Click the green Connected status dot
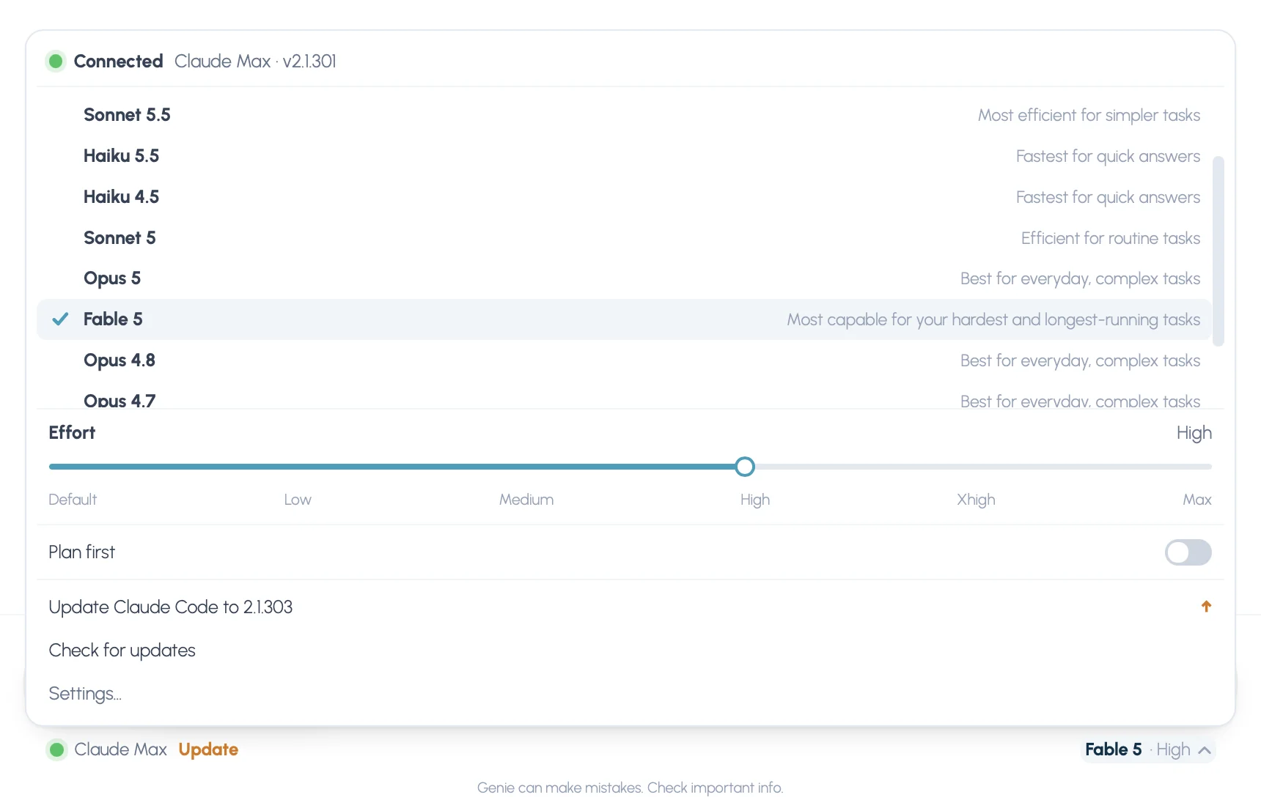This screenshot has height=800, width=1261. click(56, 61)
